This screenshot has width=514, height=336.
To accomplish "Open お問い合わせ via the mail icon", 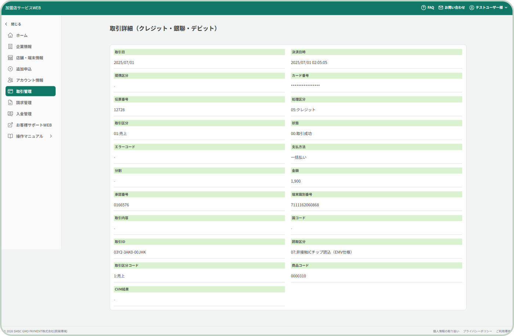I will 441,7.
